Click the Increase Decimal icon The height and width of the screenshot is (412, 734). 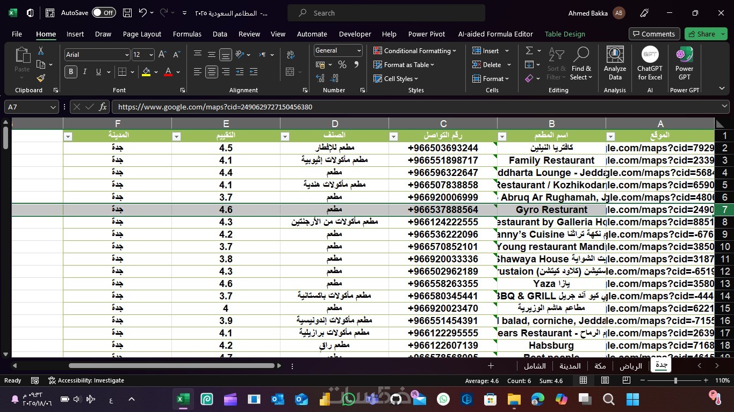click(320, 78)
